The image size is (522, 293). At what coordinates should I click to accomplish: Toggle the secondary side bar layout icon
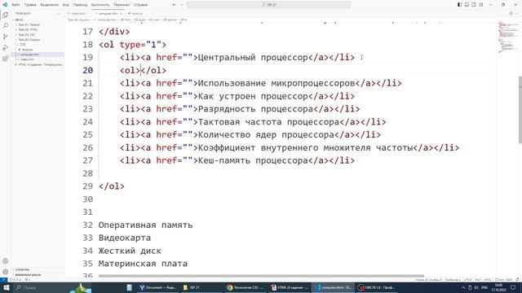[474, 5]
